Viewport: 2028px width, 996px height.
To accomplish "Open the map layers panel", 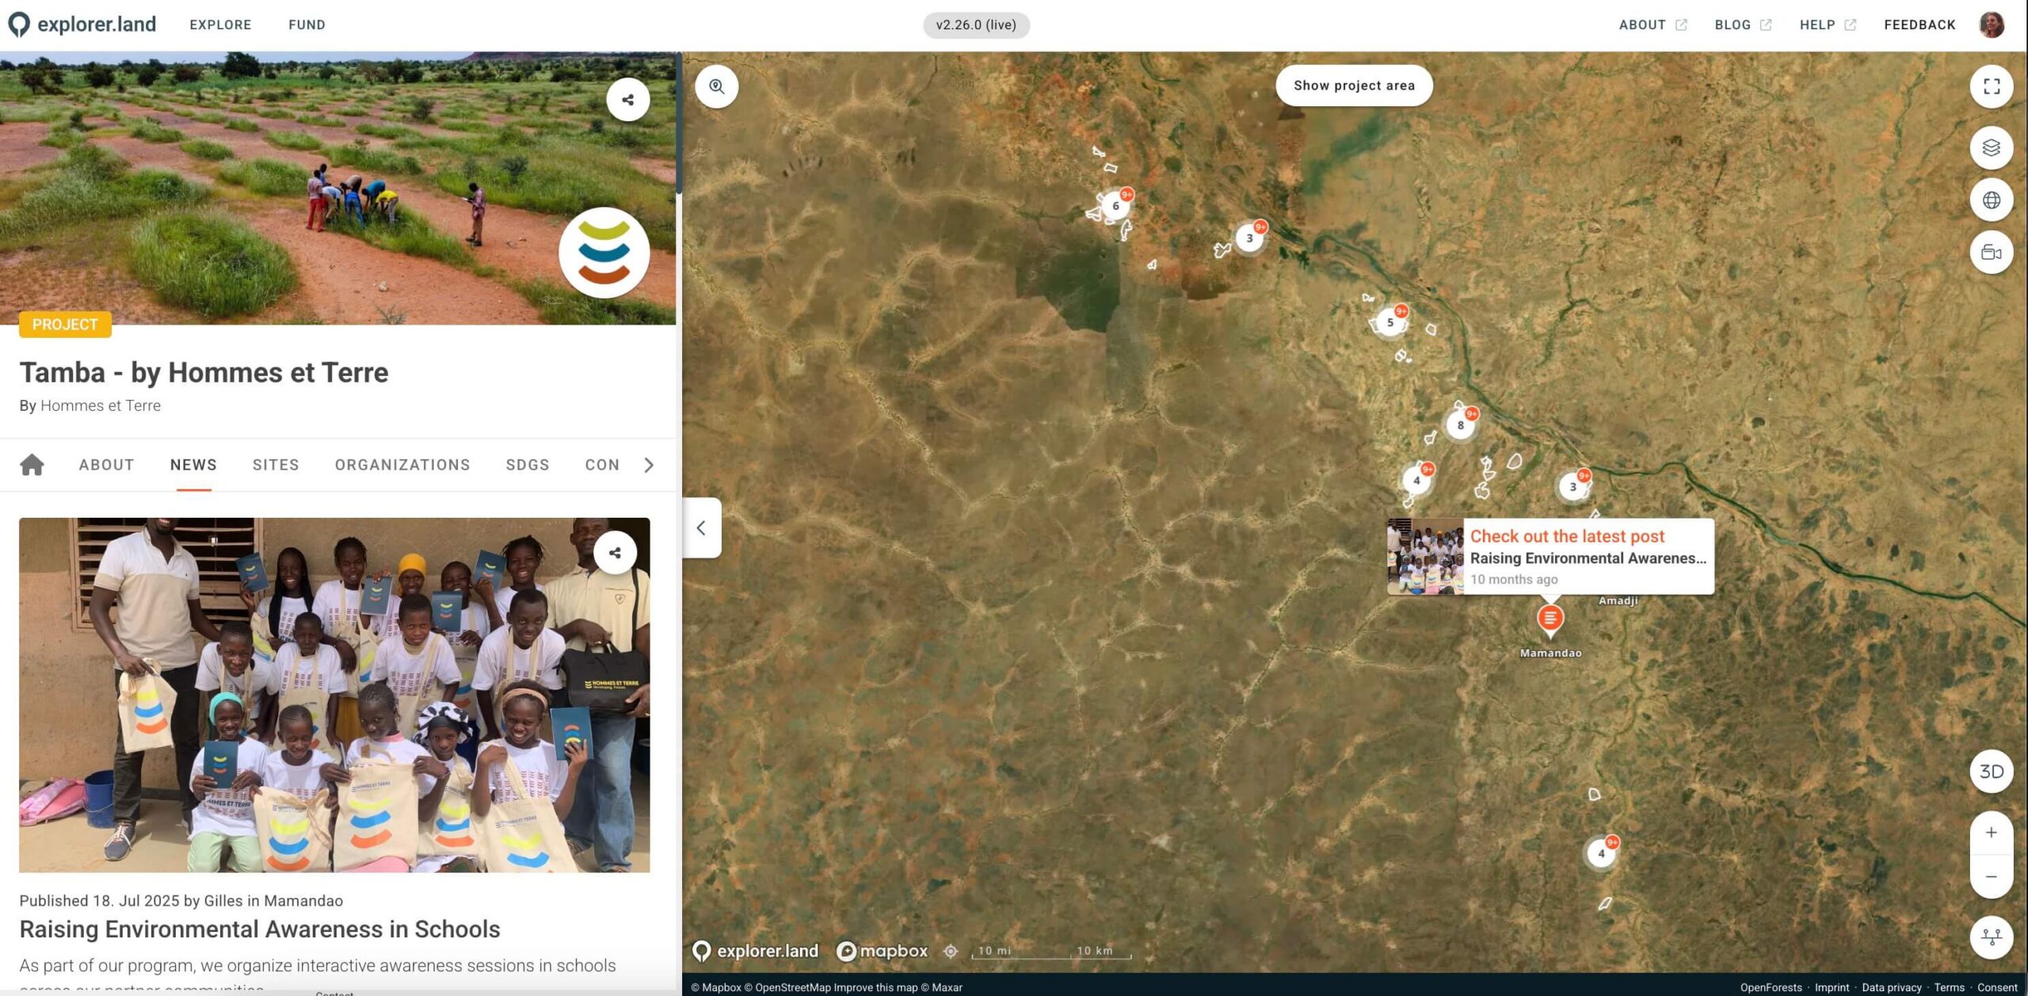I will click(1992, 147).
